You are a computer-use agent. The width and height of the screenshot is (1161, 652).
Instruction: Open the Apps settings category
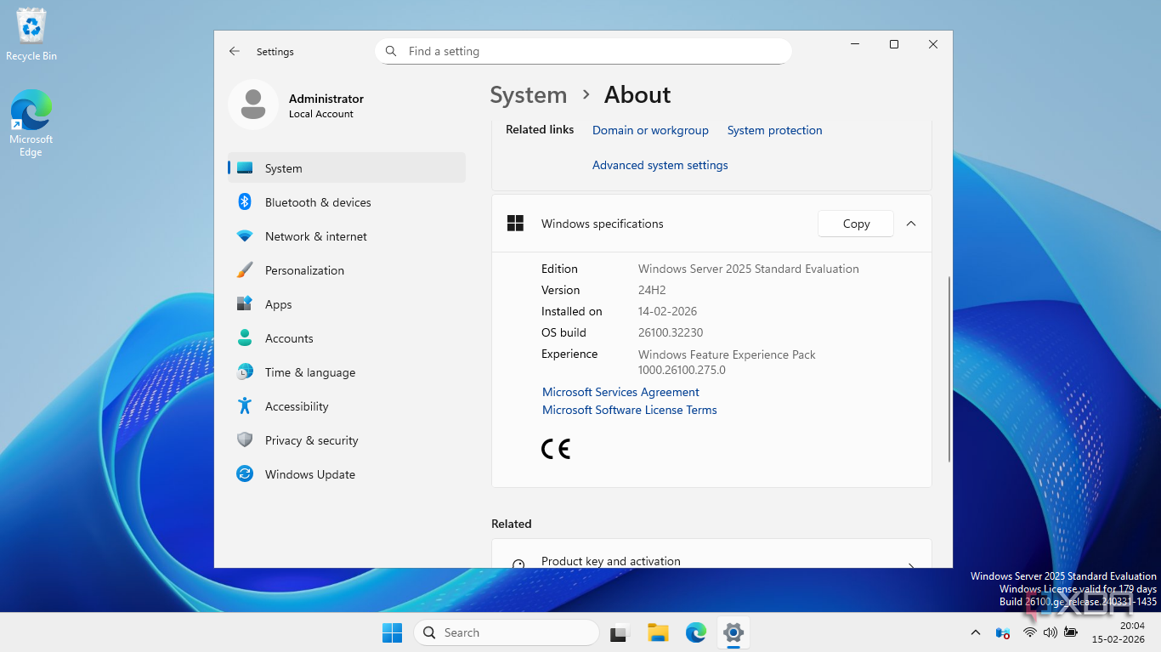pyautogui.click(x=347, y=304)
